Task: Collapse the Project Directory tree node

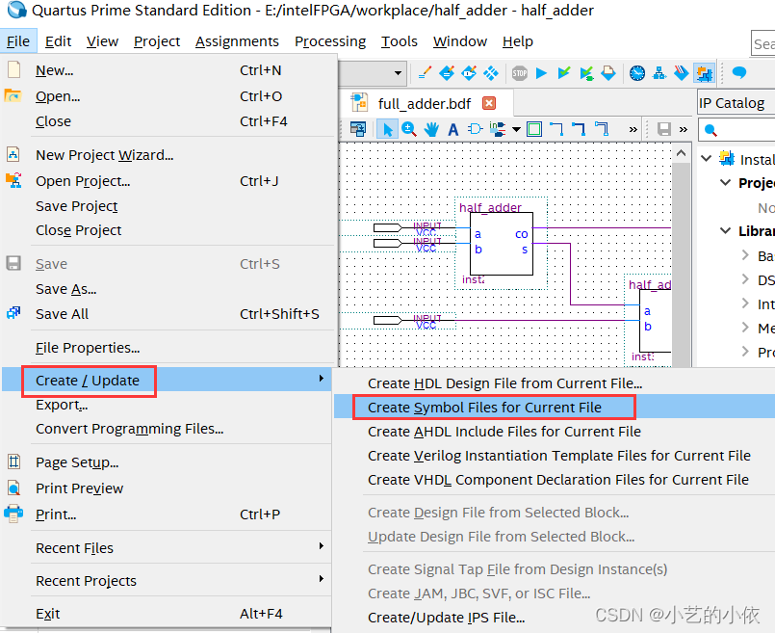Action: 726,182
